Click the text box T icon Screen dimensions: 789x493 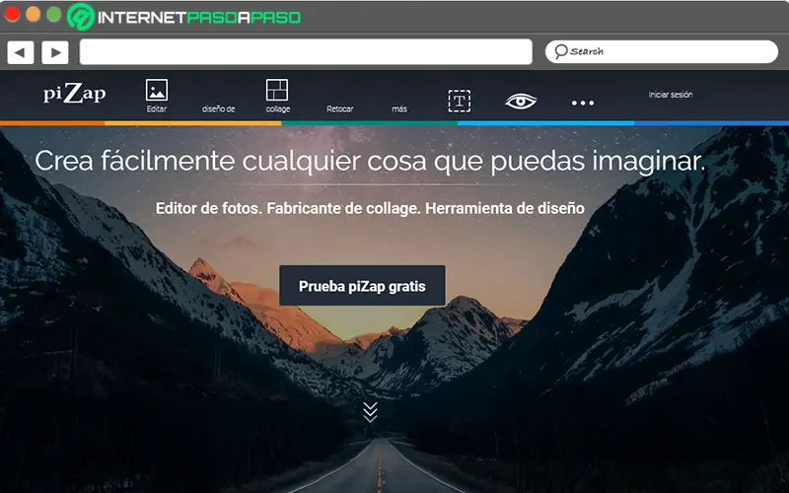(x=460, y=102)
